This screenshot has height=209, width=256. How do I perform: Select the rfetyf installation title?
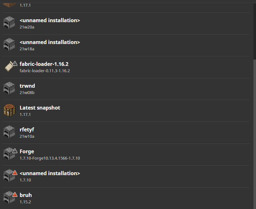27,130
